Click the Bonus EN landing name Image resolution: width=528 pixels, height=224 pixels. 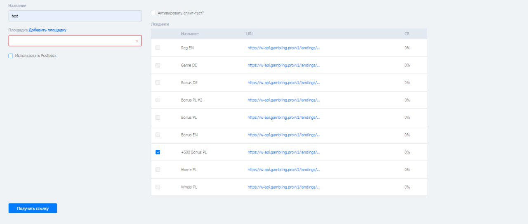click(x=189, y=135)
